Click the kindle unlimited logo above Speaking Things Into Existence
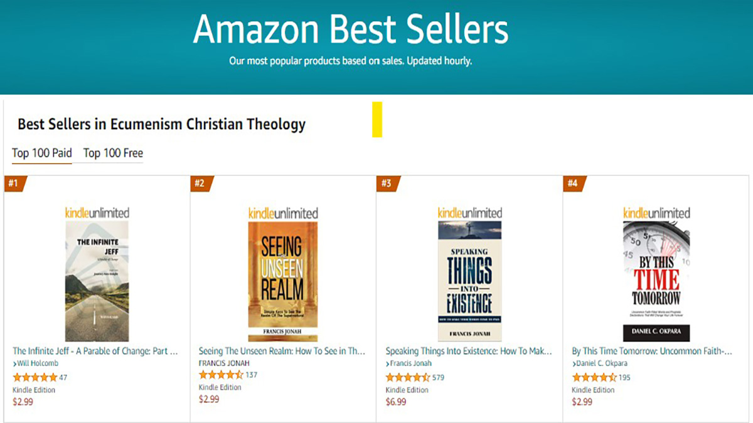 point(470,212)
